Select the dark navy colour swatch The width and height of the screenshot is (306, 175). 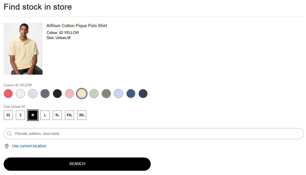point(143,94)
